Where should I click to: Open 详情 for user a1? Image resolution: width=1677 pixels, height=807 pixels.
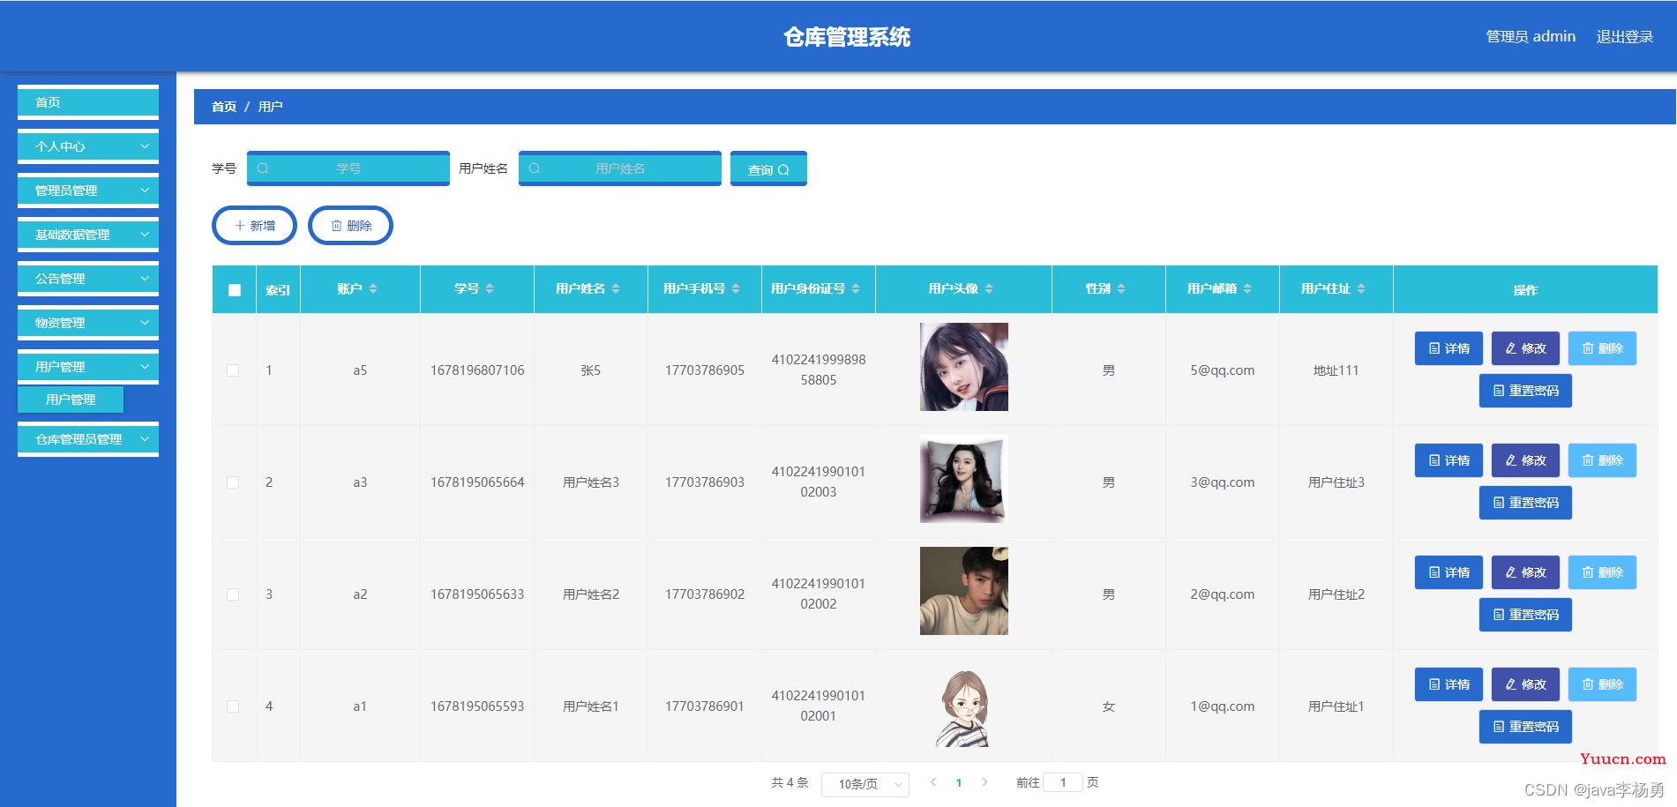coord(1449,684)
